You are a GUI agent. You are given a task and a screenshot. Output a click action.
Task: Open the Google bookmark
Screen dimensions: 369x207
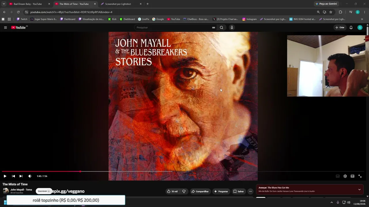pyautogui.click(x=158, y=19)
